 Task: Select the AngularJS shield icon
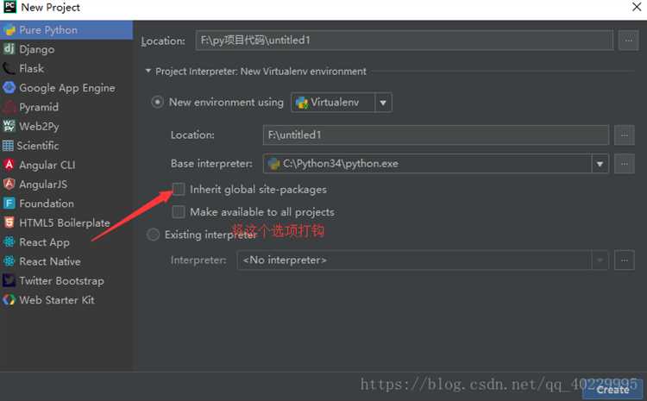(x=9, y=184)
